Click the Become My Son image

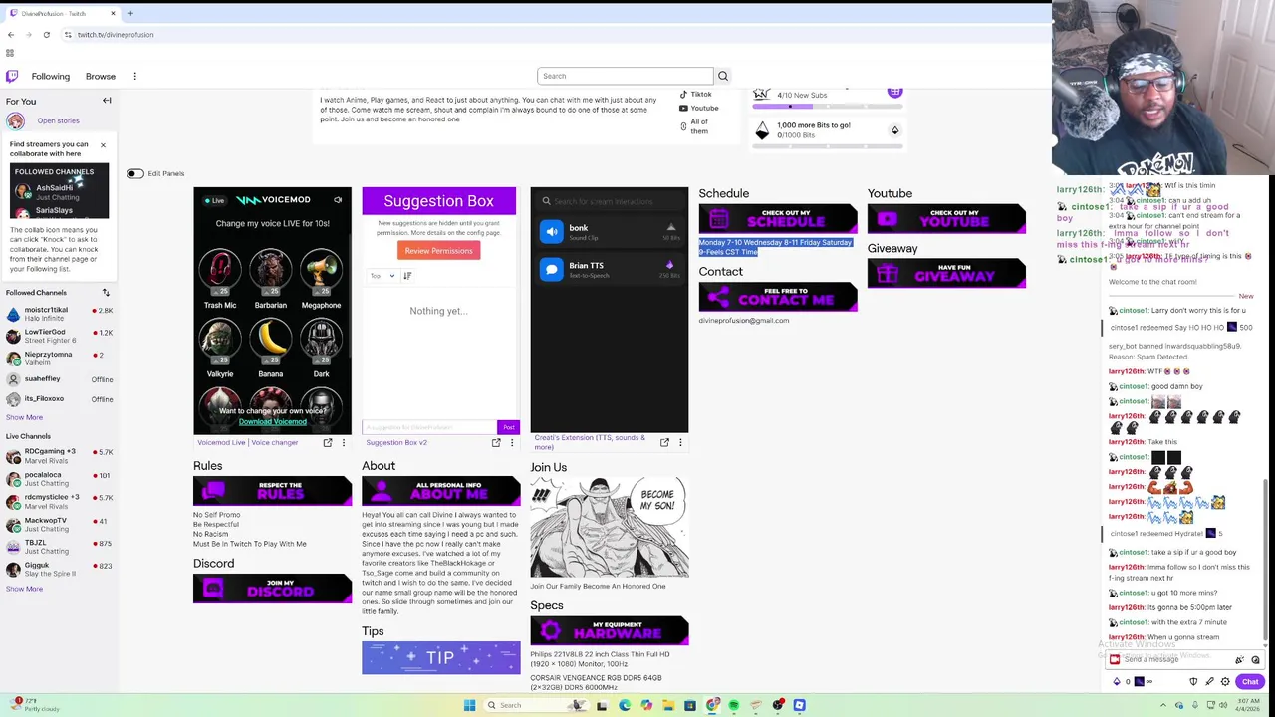click(x=609, y=527)
